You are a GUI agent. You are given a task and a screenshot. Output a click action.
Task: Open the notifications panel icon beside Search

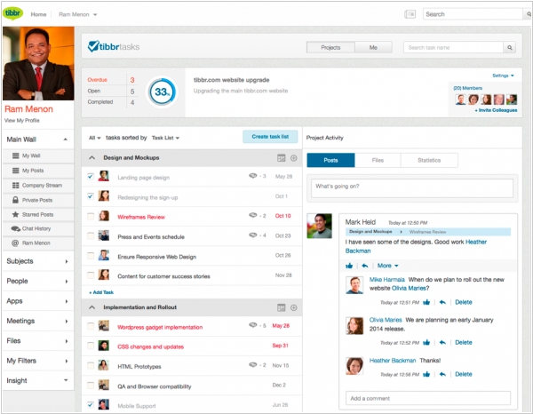click(x=410, y=14)
